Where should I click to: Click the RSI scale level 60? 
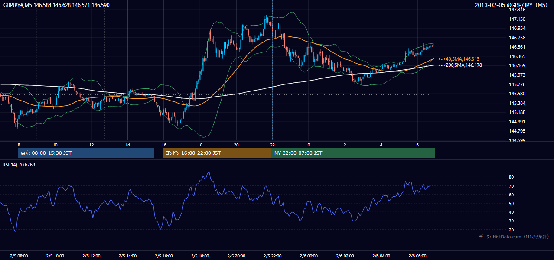coord(512,195)
